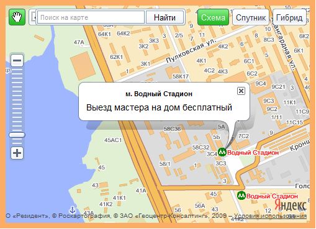Click the map search input field

pos(91,17)
